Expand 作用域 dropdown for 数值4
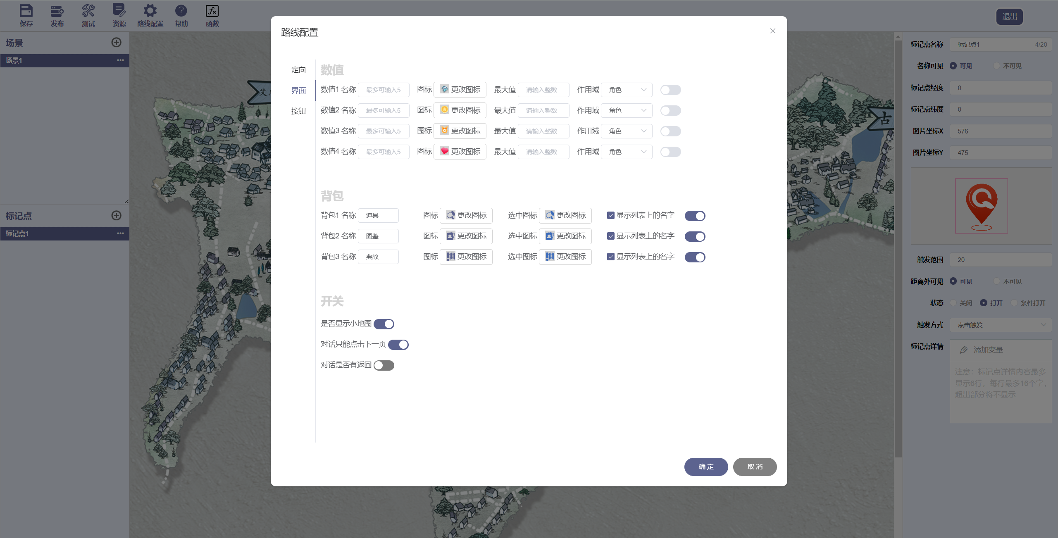The width and height of the screenshot is (1058, 538). (627, 152)
